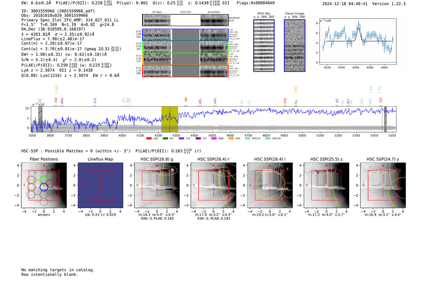Click the Smoothed column header

[214, 12]
